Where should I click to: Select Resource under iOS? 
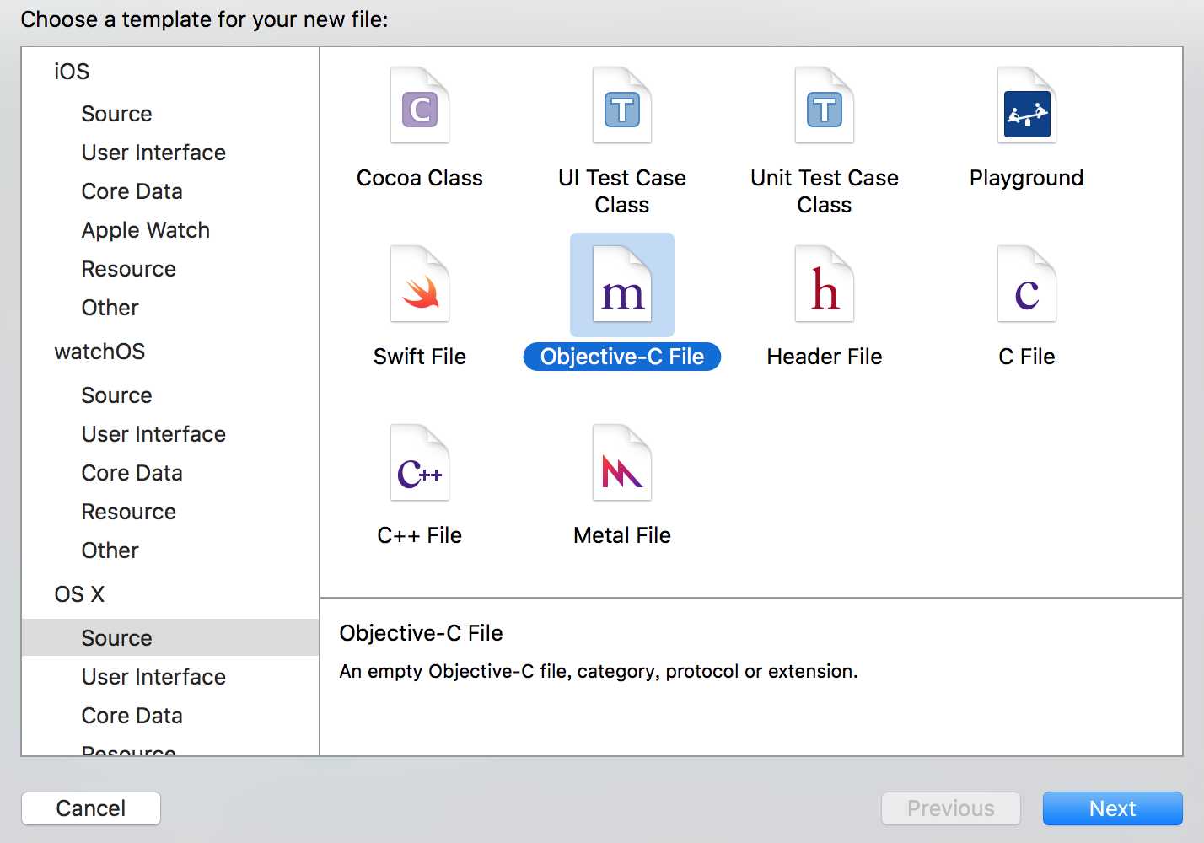click(x=128, y=269)
